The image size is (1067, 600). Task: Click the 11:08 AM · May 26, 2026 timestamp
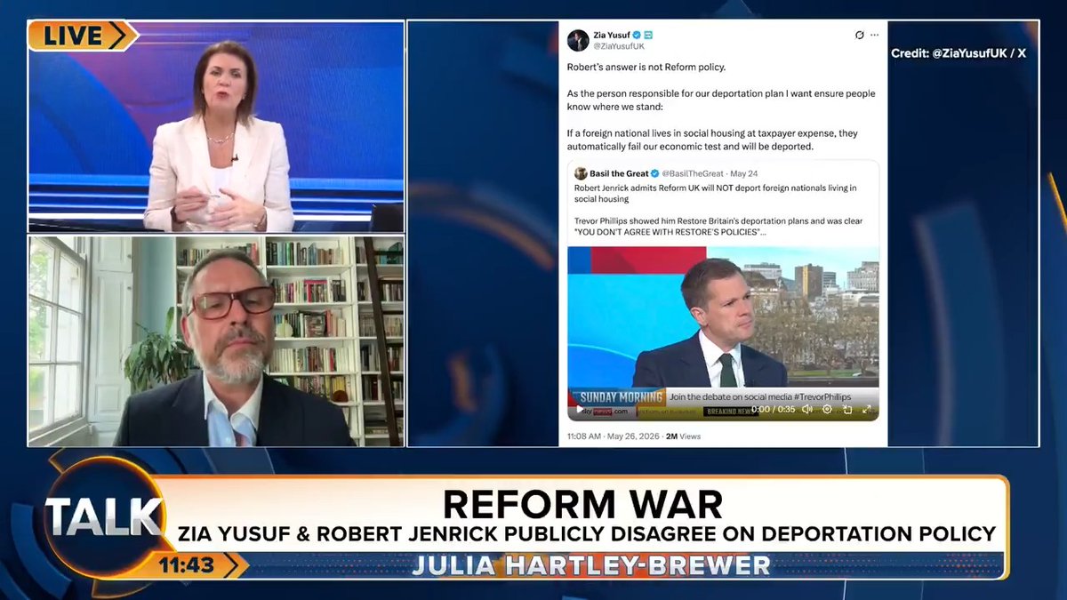click(614, 436)
